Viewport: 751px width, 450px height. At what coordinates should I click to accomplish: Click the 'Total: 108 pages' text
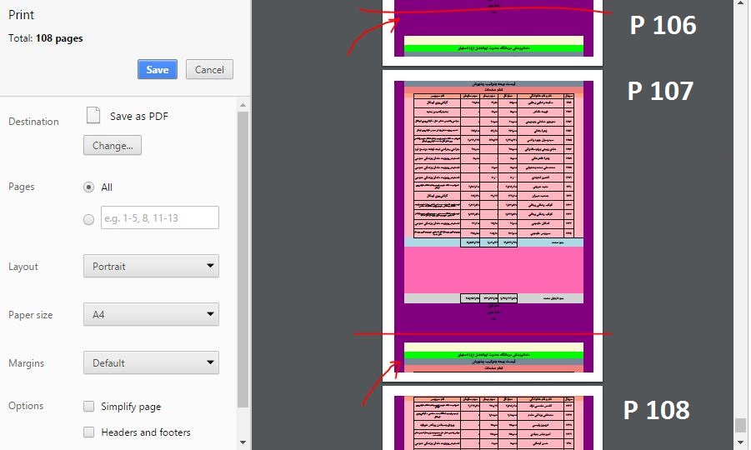point(46,38)
